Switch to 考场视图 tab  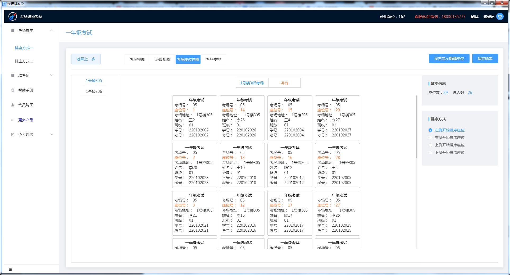137,59
